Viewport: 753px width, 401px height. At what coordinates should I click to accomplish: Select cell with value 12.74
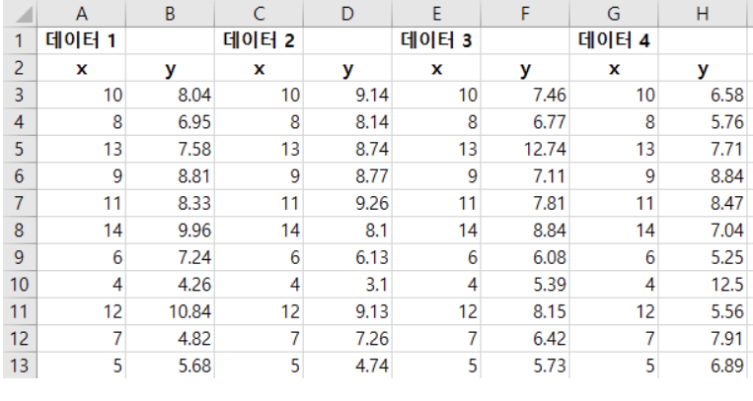coord(525,149)
